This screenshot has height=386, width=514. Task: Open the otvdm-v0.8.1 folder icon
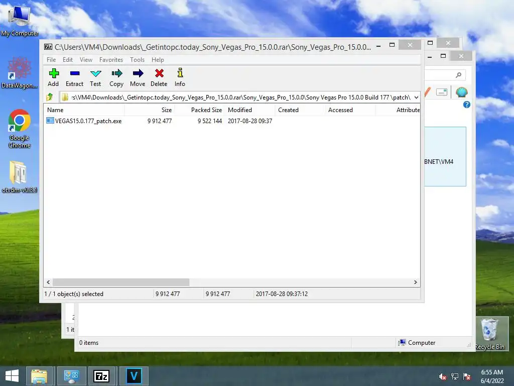pyautogui.click(x=20, y=177)
